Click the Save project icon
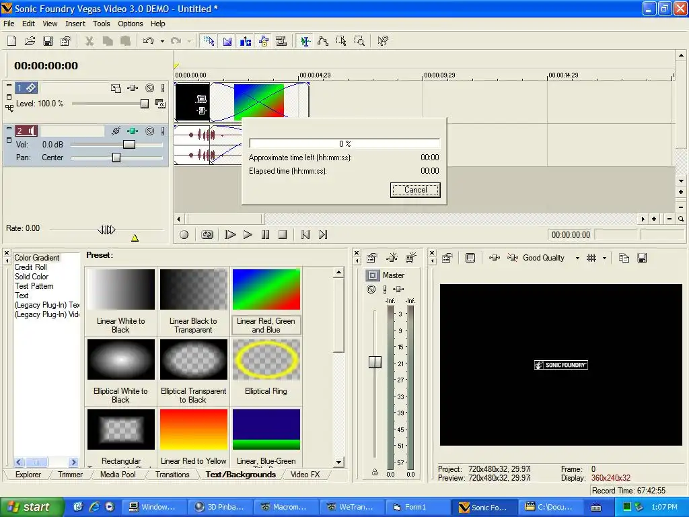Viewport: 689px width, 517px height. click(48, 41)
